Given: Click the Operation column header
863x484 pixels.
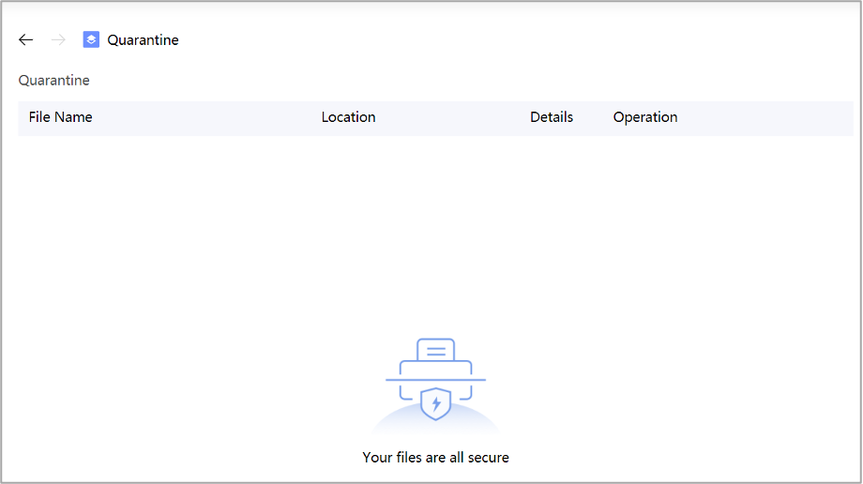Looking at the screenshot, I should pyautogui.click(x=645, y=117).
